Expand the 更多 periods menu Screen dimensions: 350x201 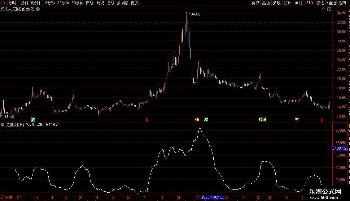pos(136,3)
